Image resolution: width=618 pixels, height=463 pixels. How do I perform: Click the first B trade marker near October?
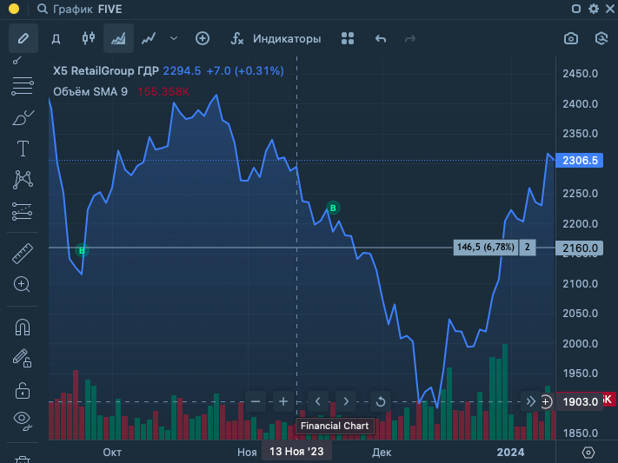(82, 251)
